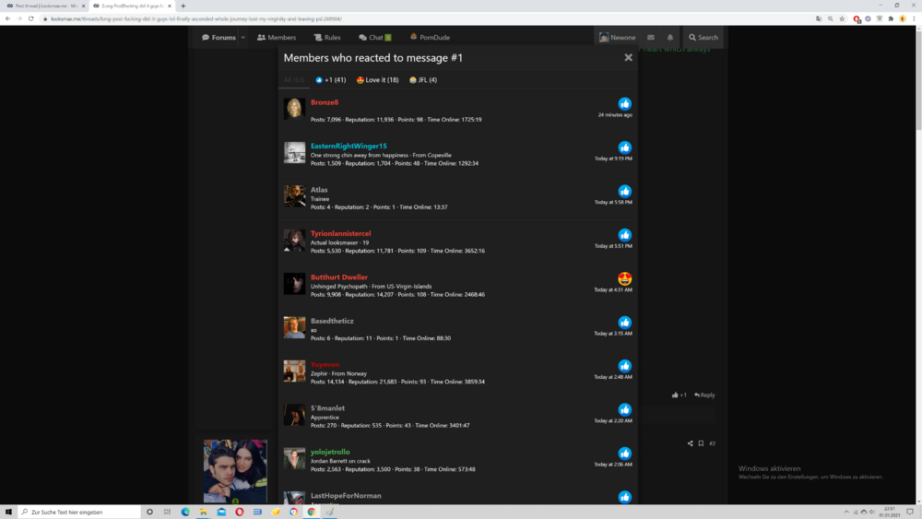Open the Chat page
Viewport: 922px width, 519px height.
pyautogui.click(x=374, y=37)
